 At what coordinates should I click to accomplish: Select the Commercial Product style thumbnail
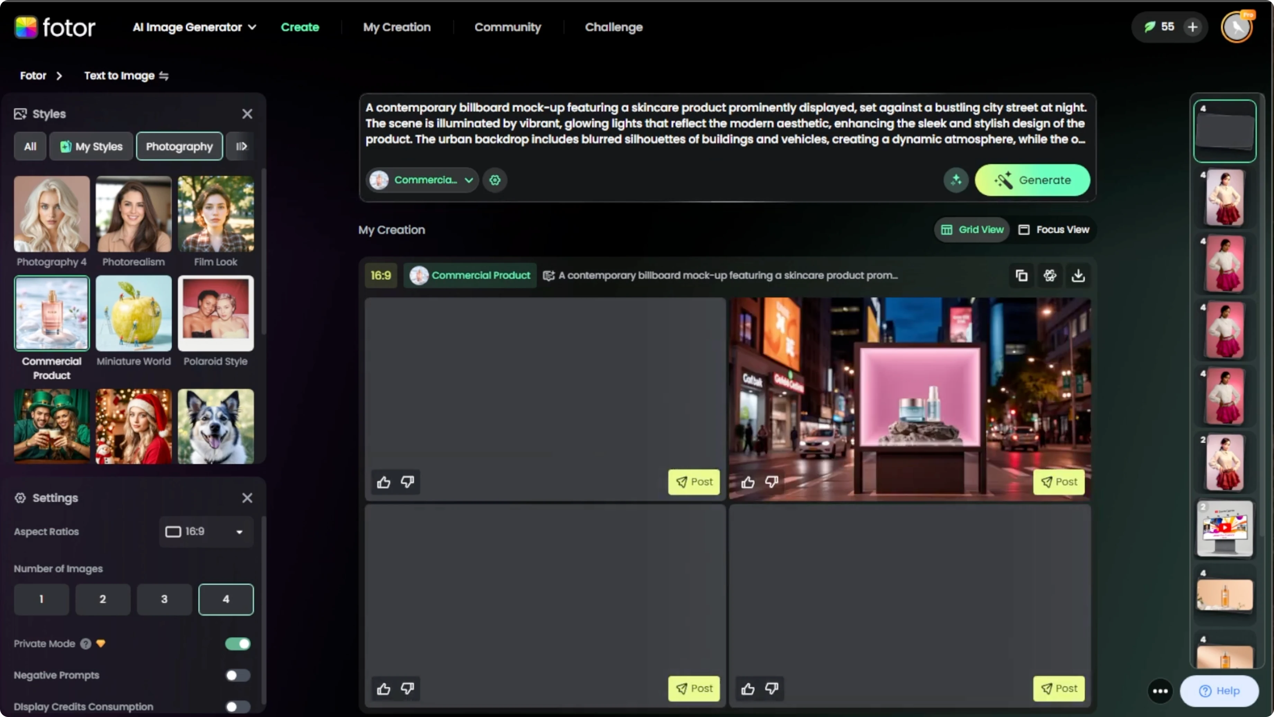[x=52, y=314]
